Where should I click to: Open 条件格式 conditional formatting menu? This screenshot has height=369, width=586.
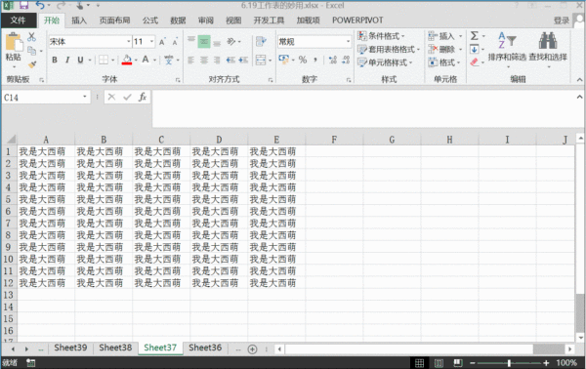click(381, 36)
